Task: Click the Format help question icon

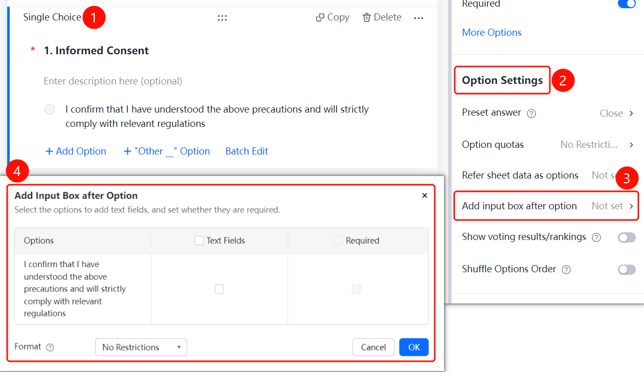Action: click(50, 347)
